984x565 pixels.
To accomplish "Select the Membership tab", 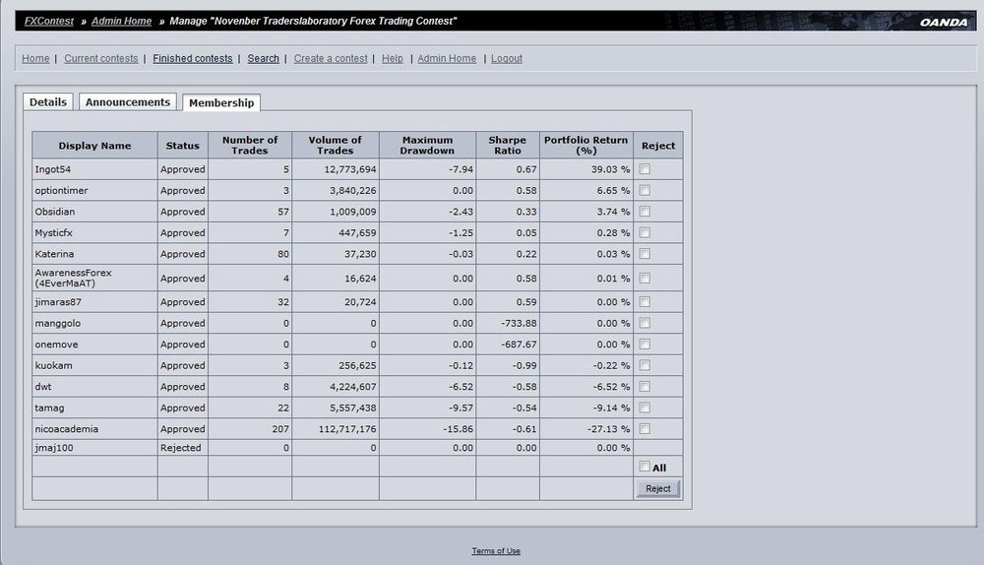I will pyautogui.click(x=220, y=102).
